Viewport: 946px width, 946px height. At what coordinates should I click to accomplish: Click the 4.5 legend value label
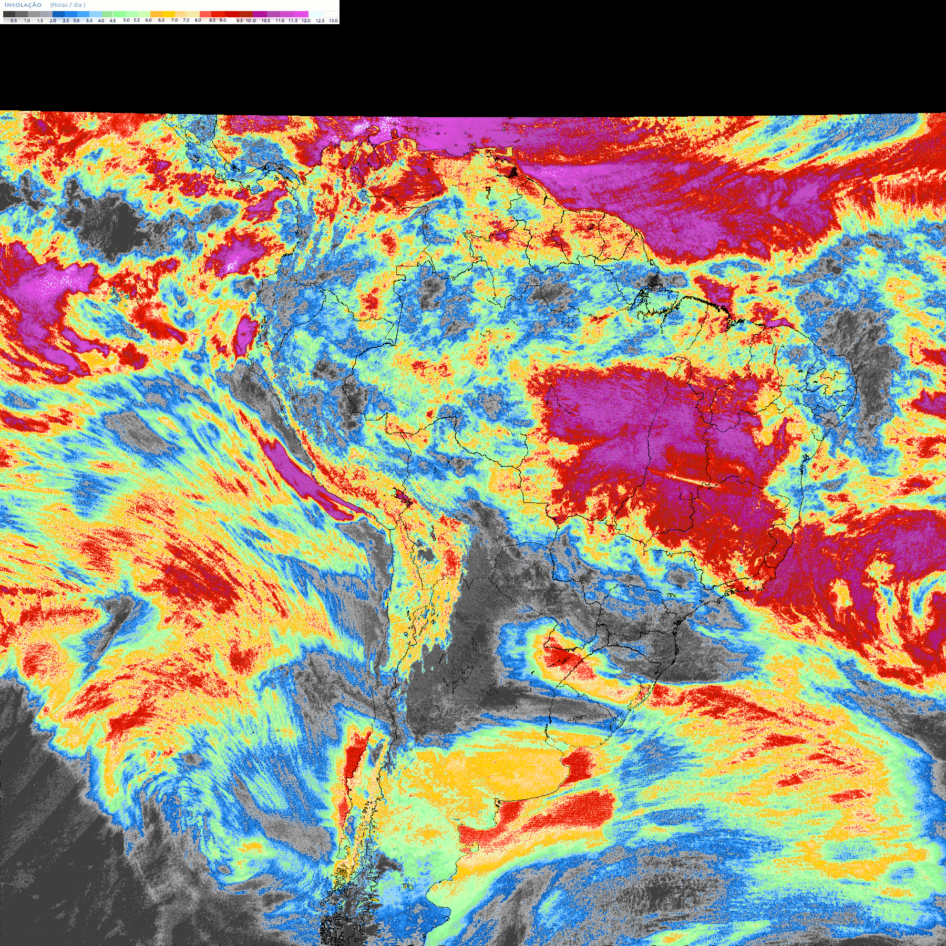pyautogui.click(x=112, y=20)
